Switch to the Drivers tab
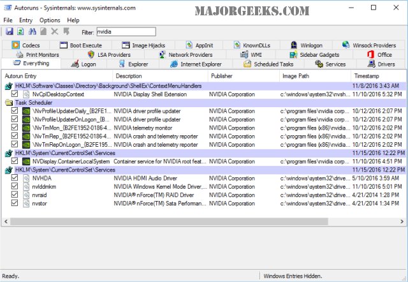The image size is (408, 282). tap(381, 64)
